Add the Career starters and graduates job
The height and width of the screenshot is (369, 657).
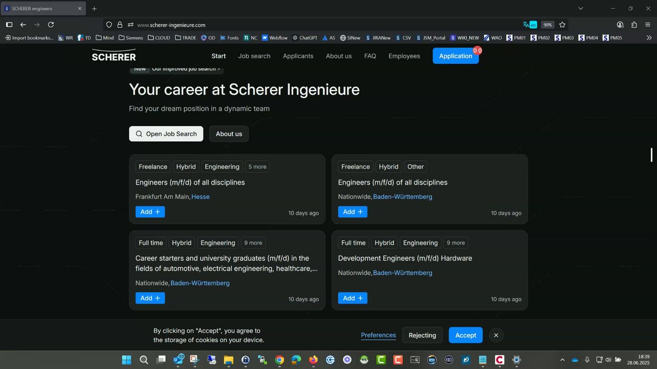tap(150, 298)
